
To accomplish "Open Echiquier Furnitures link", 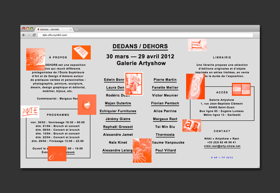I will tap(118, 111).
